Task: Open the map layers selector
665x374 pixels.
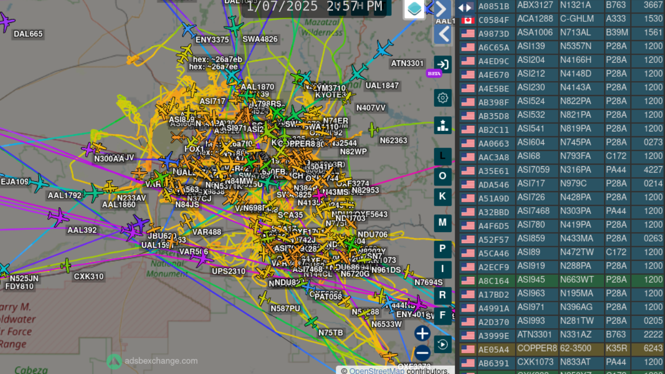Action: click(x=415, y=9)
